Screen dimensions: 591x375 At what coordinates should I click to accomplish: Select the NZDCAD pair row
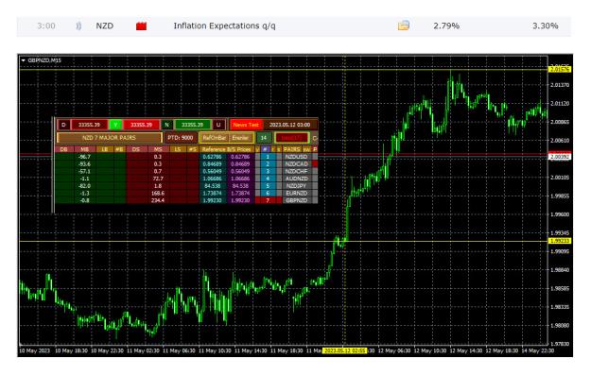click(x=296, y=164)
